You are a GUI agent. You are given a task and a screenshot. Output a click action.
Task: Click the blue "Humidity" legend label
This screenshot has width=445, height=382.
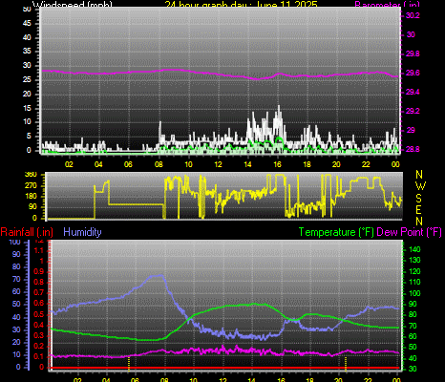tap(82, 232)
